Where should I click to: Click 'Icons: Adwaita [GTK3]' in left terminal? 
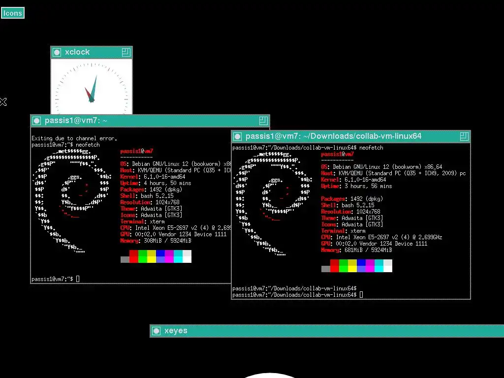(151, 215)
